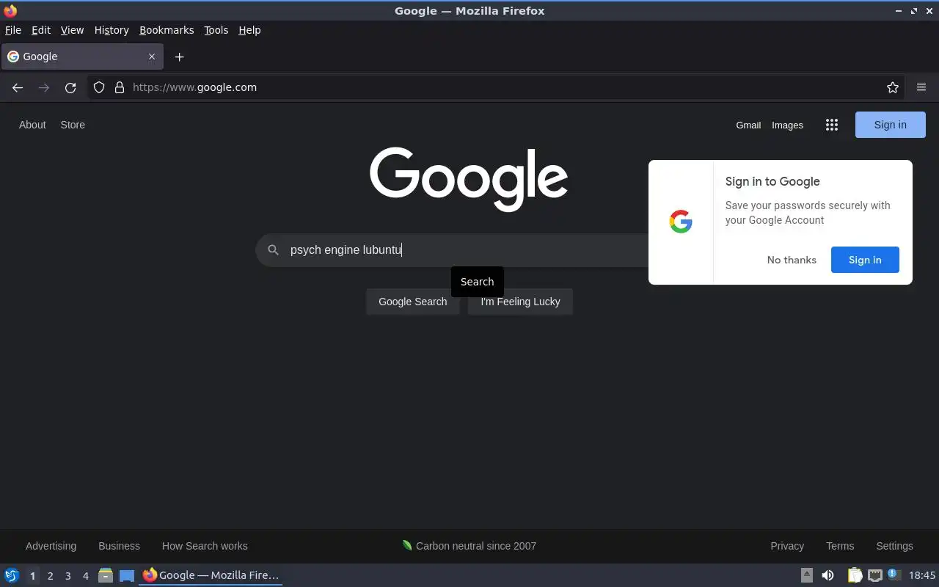This screenshot has width=939, height=587.
Task: Switch to virtual desktop 4
Action: [x=85, y=575]
